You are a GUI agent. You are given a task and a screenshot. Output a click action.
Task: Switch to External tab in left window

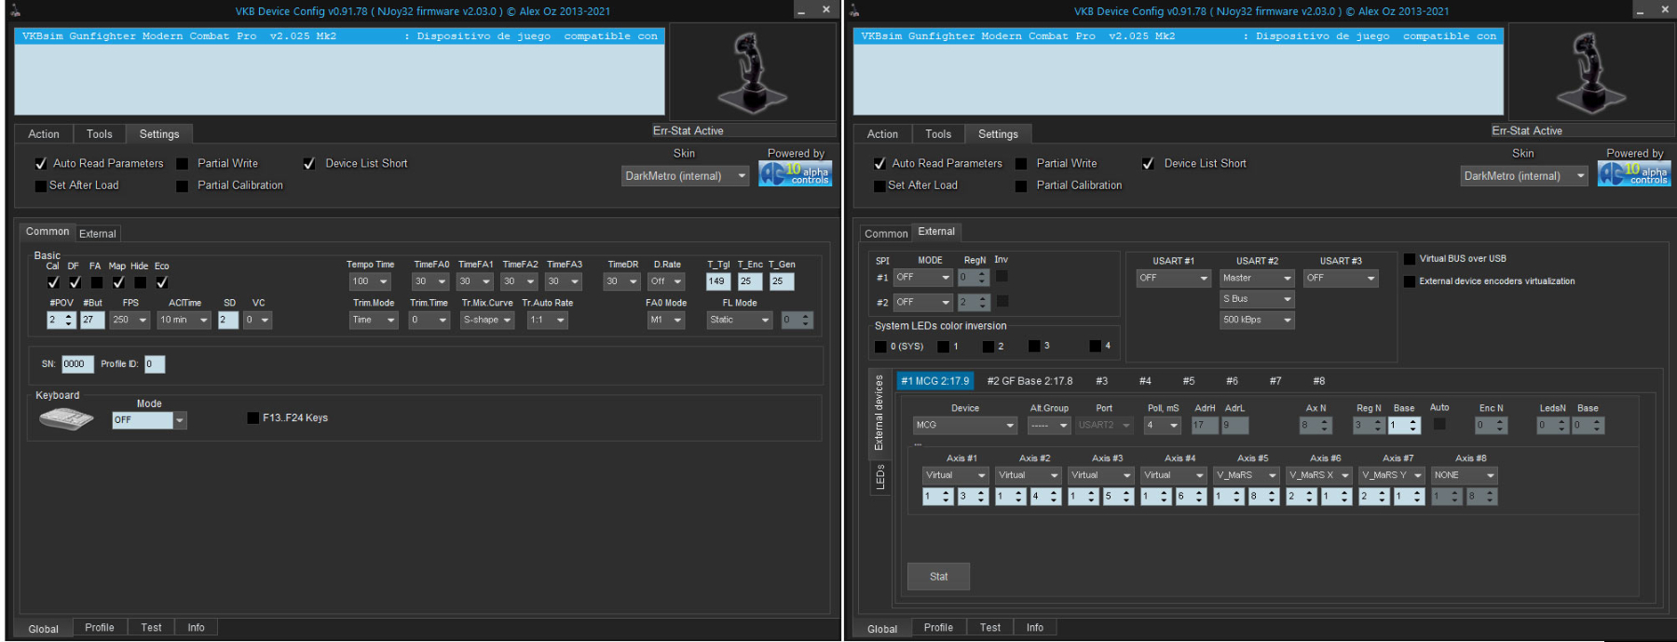(98, 234)
